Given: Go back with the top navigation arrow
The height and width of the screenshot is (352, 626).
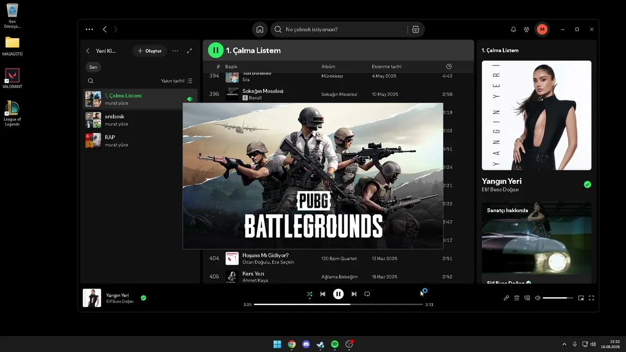Looking at the screenshot, I should 105,29.
